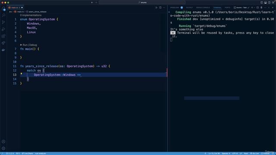Click the enums command center search box
The image size is (276, 155).
click(x=142, y=3)
